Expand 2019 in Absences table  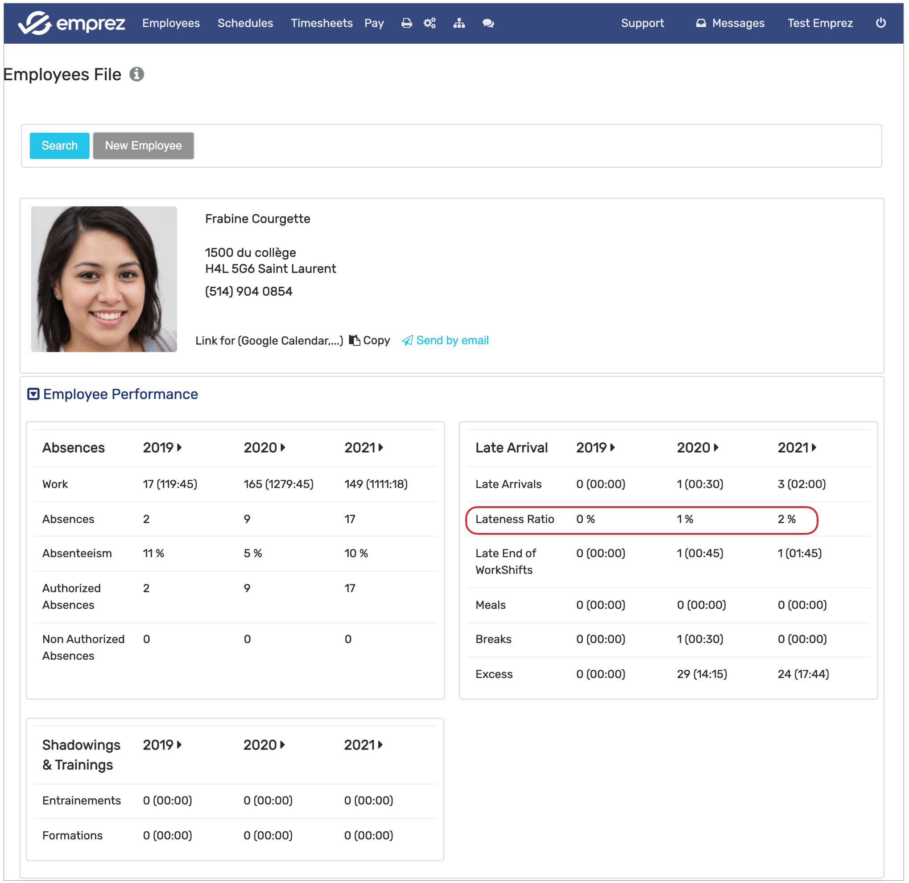[179, 448]
